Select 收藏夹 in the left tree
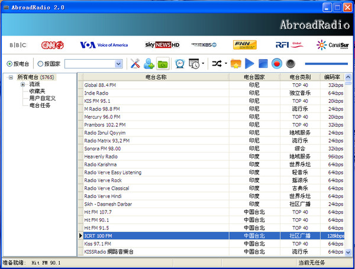Viewport: 355px width, 269px height. [x=37, y=92]
